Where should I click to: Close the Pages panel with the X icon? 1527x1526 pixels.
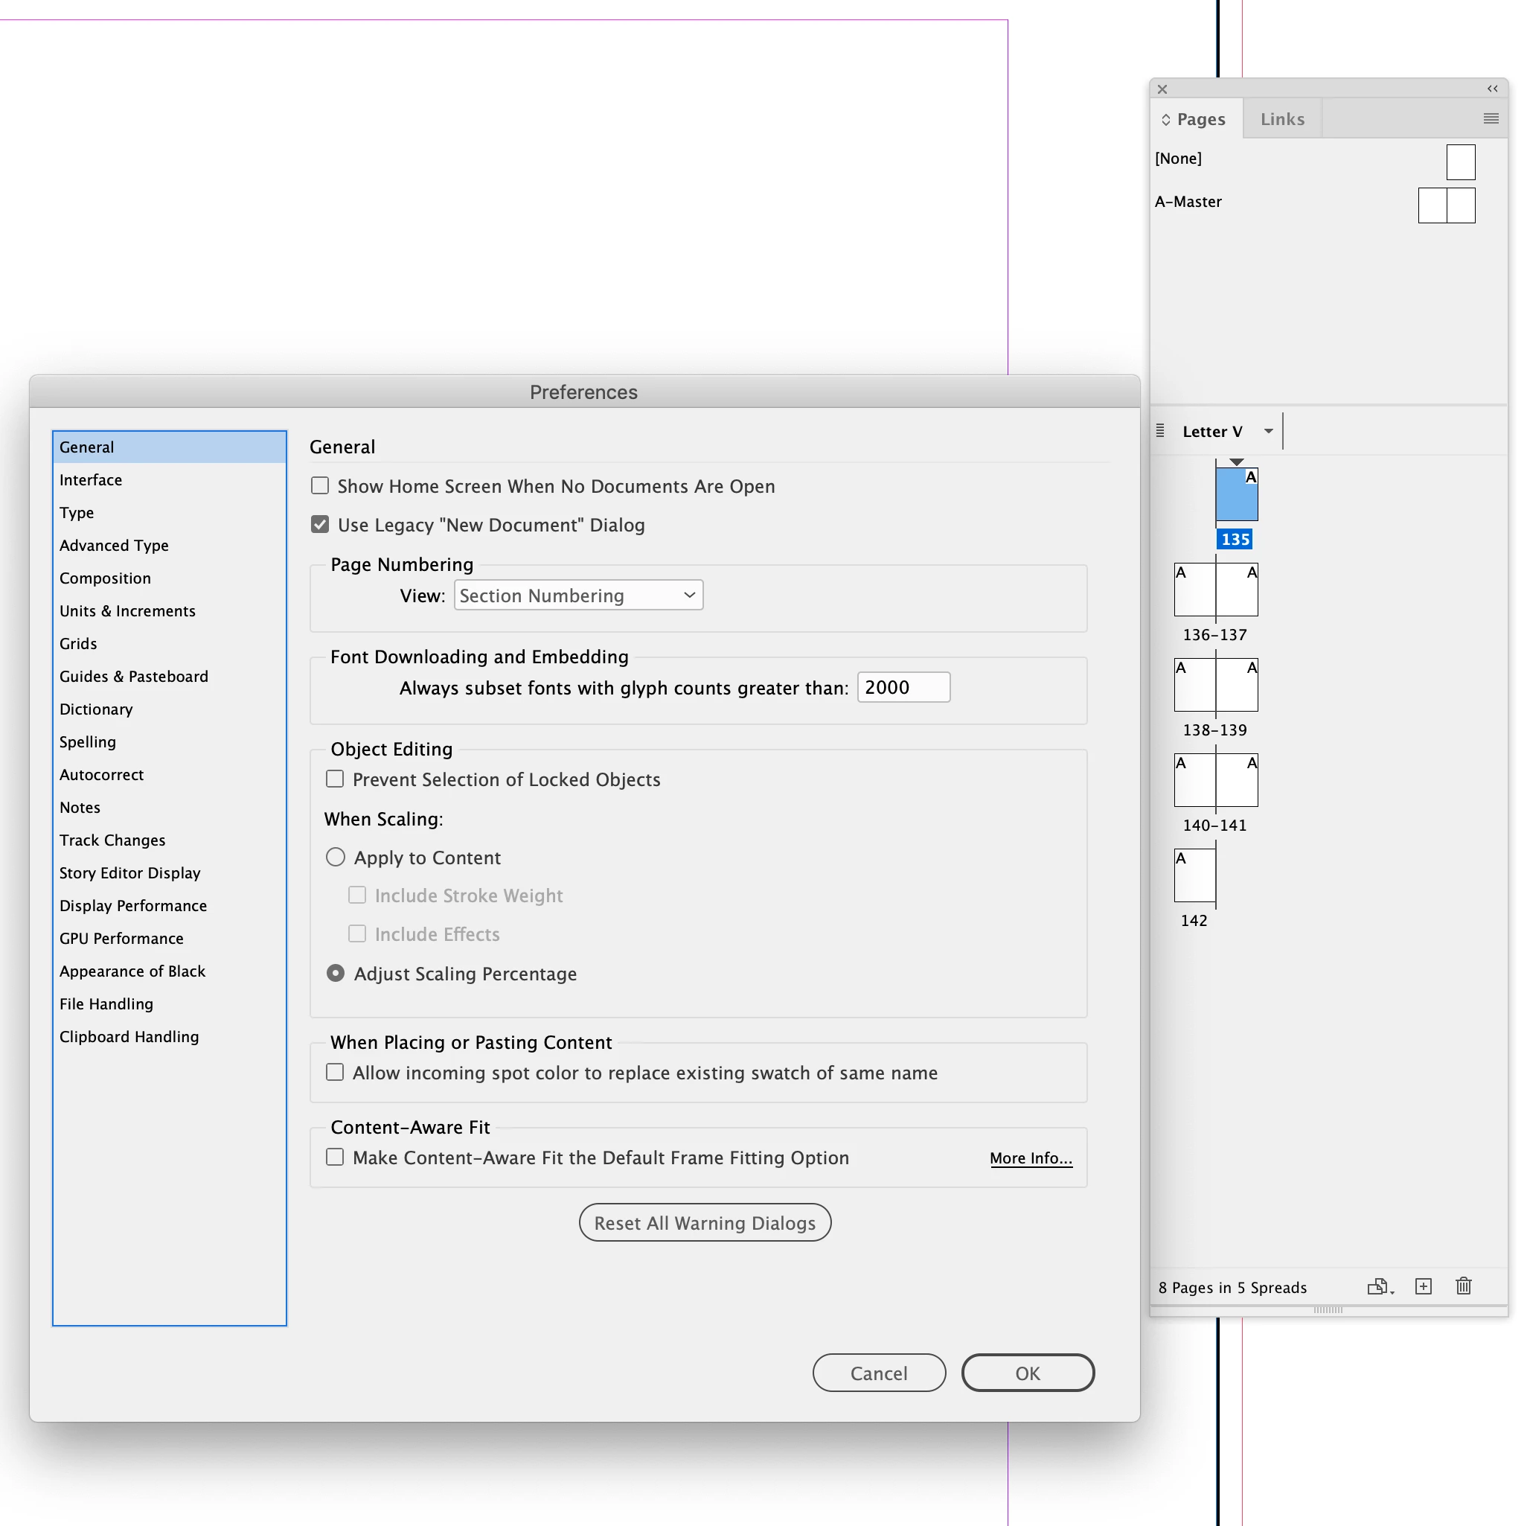pyautogui.click(x=1162, y=89)
